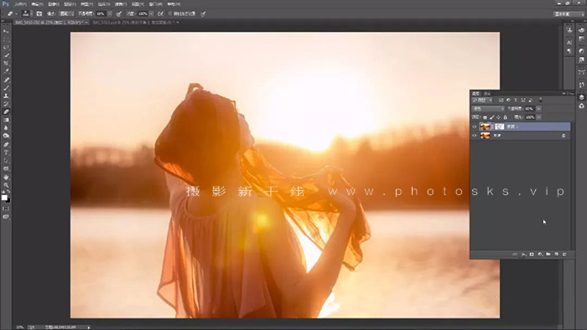Open eraser opacity slider arrow in the options bar
587x330 pixels.
tap(110, 14)
